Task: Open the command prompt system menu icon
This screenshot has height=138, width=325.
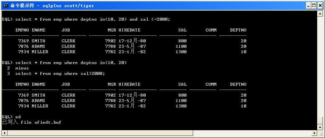Action: pyautogui.click(x=5, y=5)
